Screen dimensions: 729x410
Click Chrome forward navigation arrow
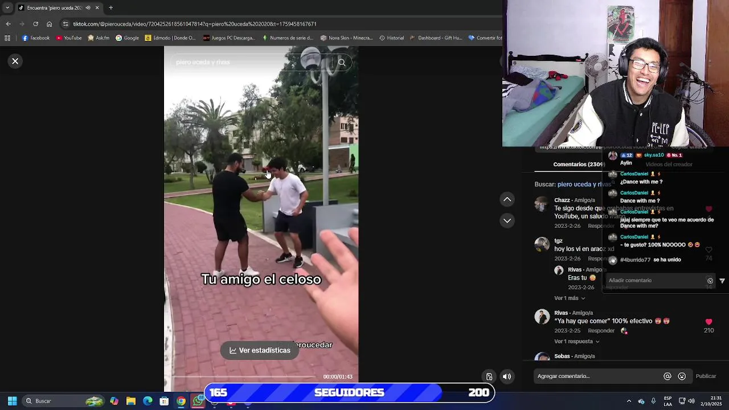(22, 24)
